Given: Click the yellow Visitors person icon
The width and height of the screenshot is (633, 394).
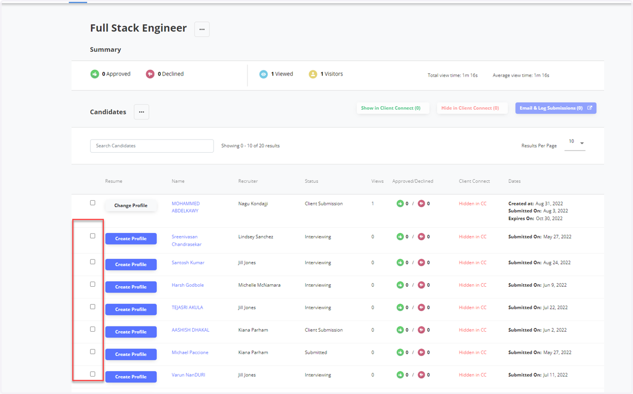Looking at the screenshot, I should tap(313, 74).
